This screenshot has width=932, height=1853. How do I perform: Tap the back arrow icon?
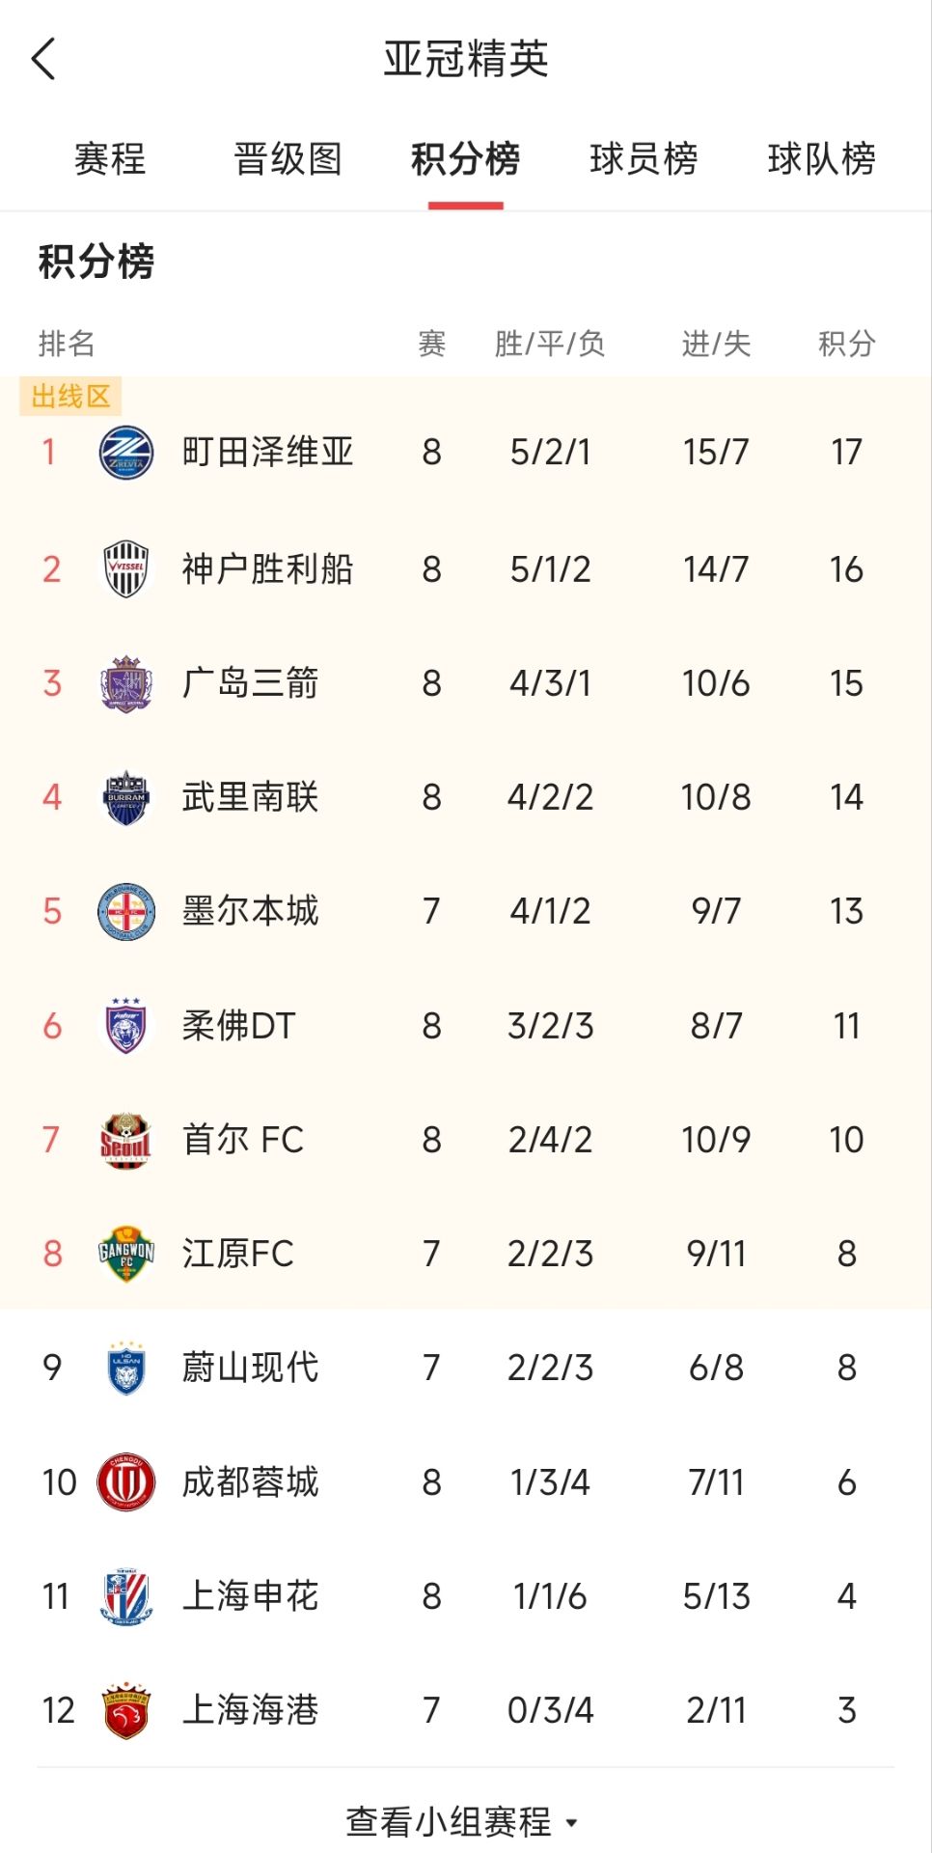point(44,59)
